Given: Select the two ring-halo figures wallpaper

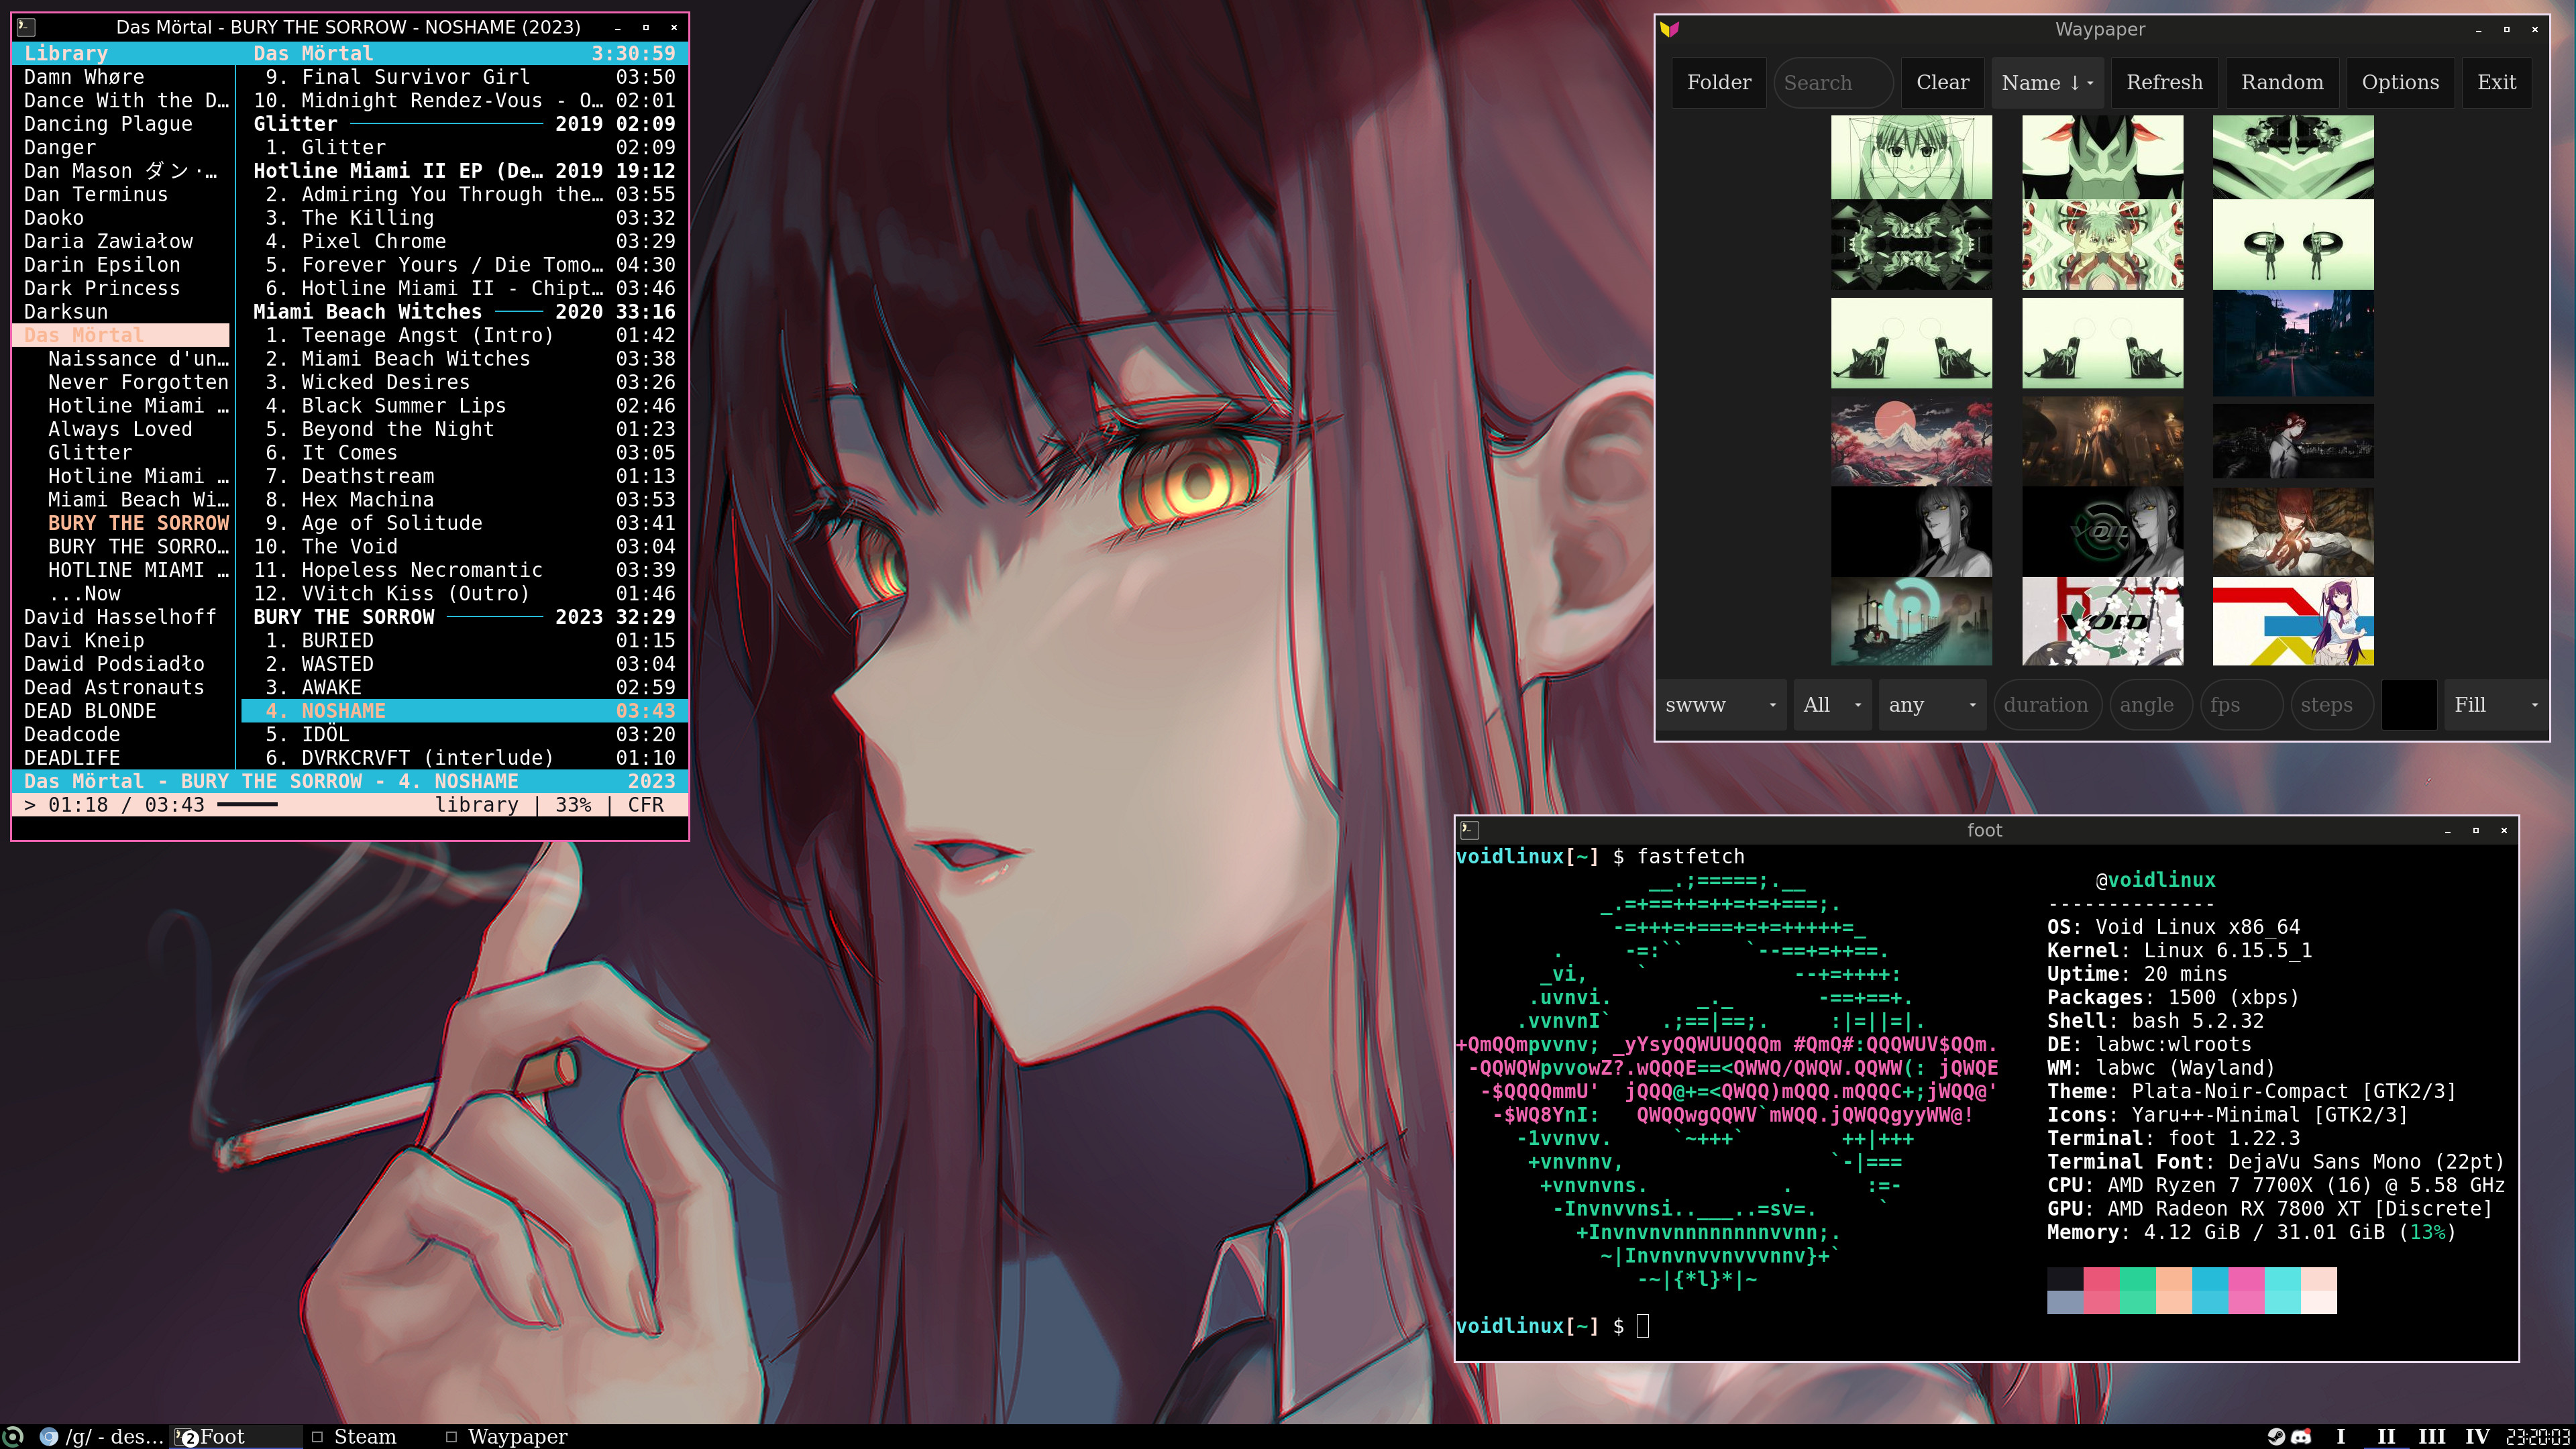Looking at the screenshot, I should tap(2293, 245).
